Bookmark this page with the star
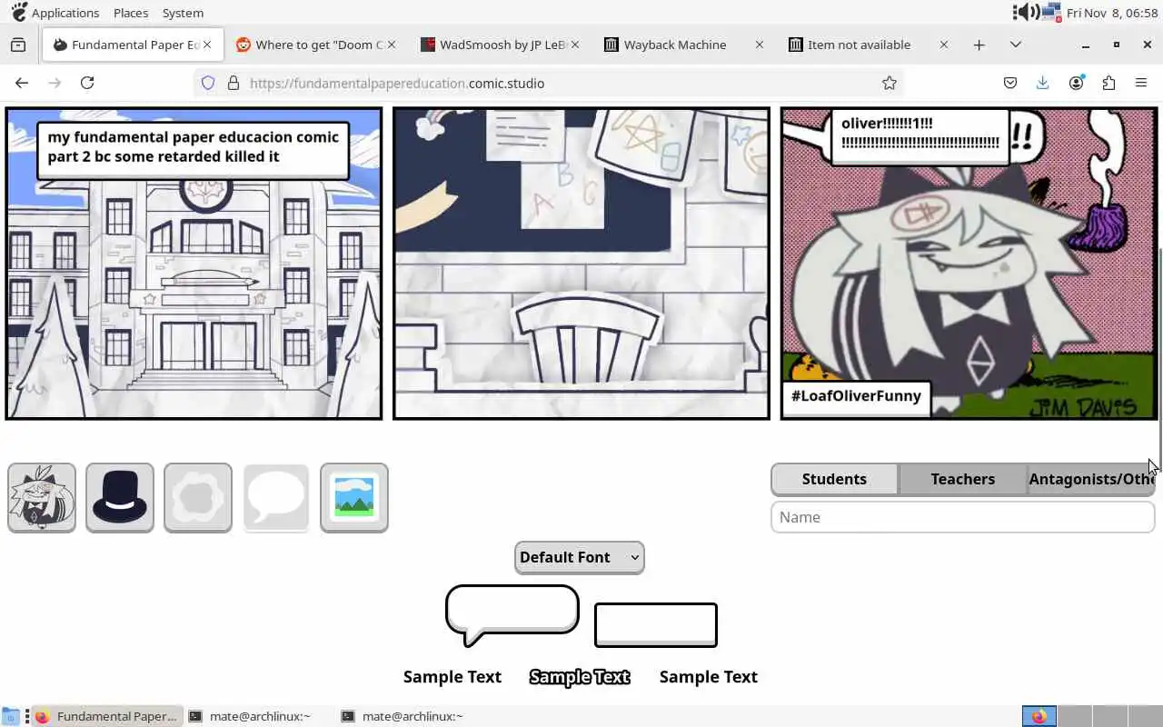 click(x=890, y=83)
